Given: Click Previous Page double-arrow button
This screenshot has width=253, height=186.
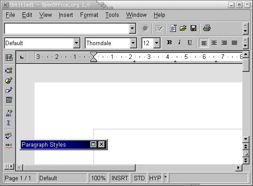Looking at the screenshot, I should click(x=245, y=147).
